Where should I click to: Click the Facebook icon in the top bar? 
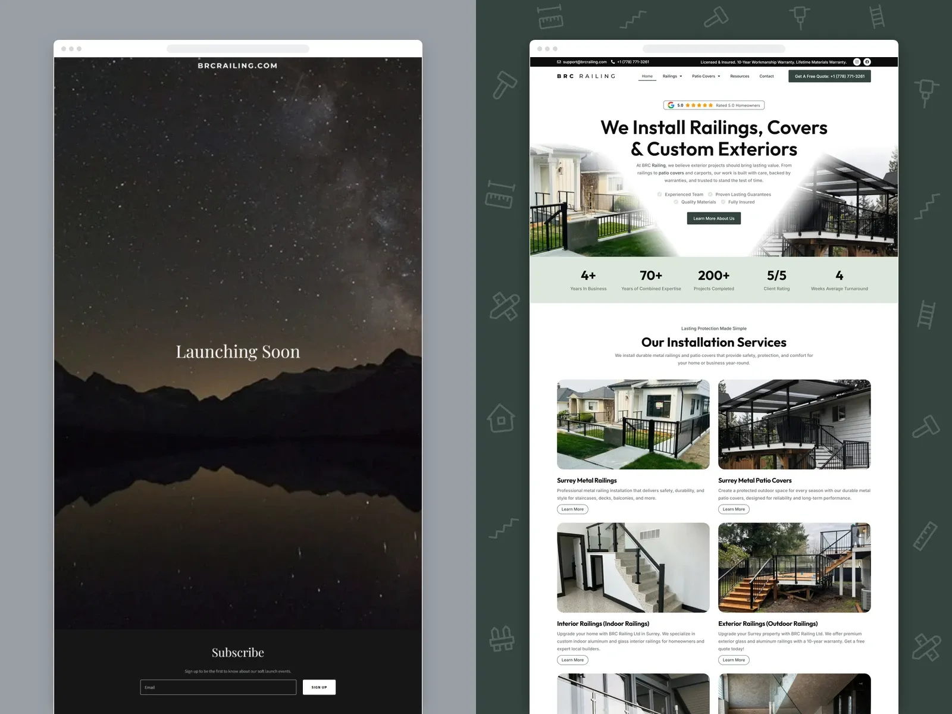pyautogui.click(x=867, y=62)
